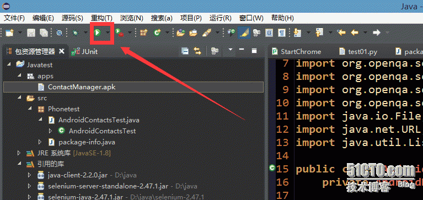Viewport: 423px width, 200px height.
Task: Open the Debug dropdown arrow
Action: tap(86, 33)
